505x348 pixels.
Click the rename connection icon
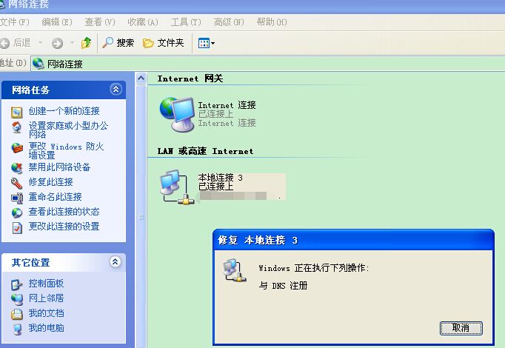click(x=17, y=198)
